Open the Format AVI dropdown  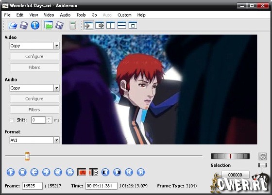tap(56, 140)
